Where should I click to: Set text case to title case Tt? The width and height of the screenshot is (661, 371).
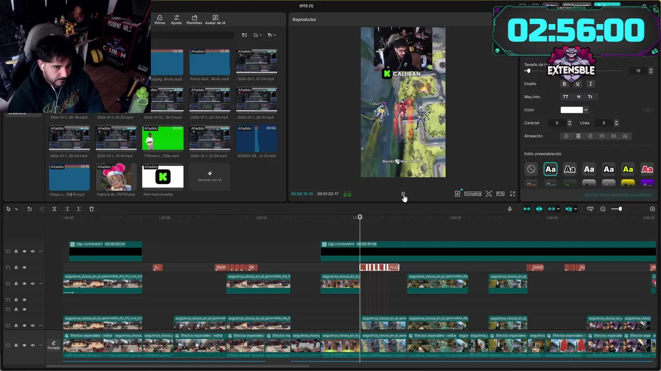(x=590, y=97)
